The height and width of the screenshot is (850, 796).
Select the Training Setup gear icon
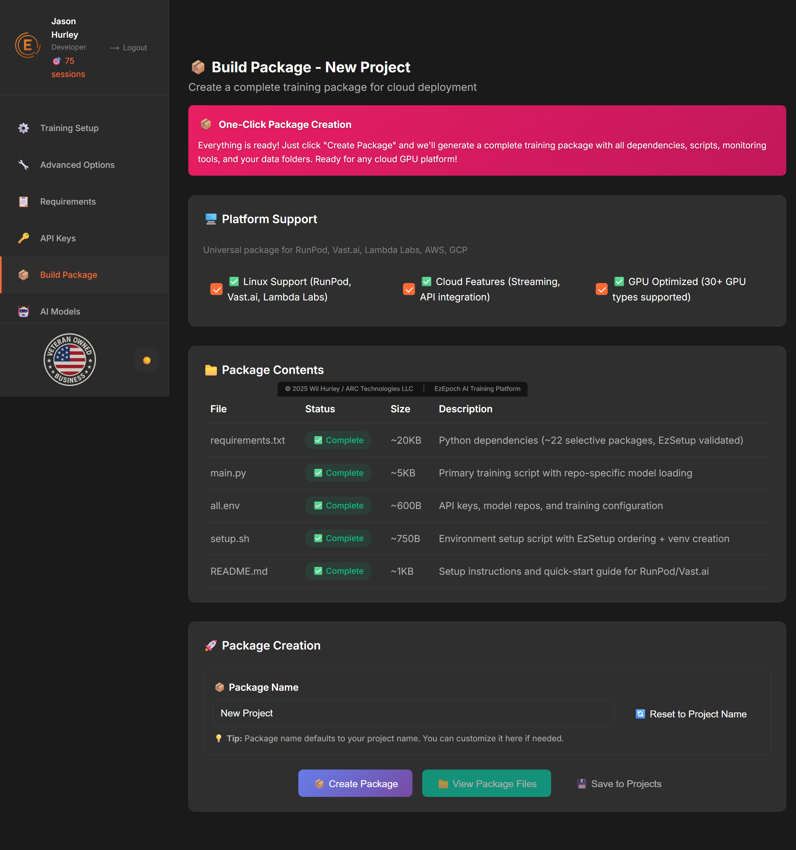click(24, 127)
